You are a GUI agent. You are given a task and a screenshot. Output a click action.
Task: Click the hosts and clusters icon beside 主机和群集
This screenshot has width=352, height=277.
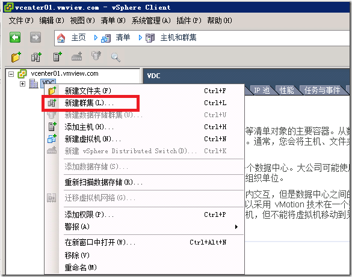click(150, 38)
